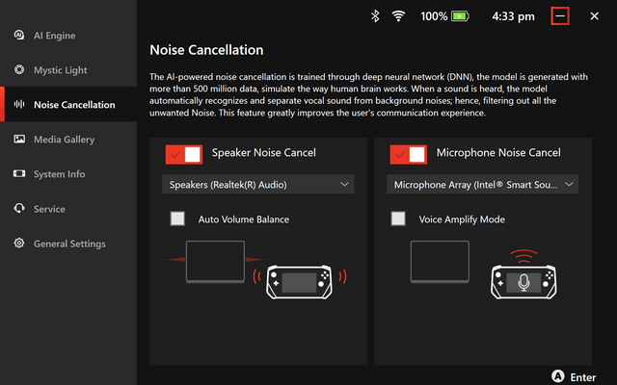Screen dimensions: 617x385
Task: Click the Wi-Fi status icon
Action: coord(398,16)
